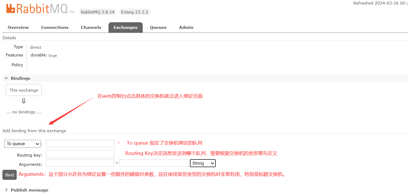Click the Policy label
Image resolution: width=408 pixels, height=196 pixels.
(x=17, y=65)
